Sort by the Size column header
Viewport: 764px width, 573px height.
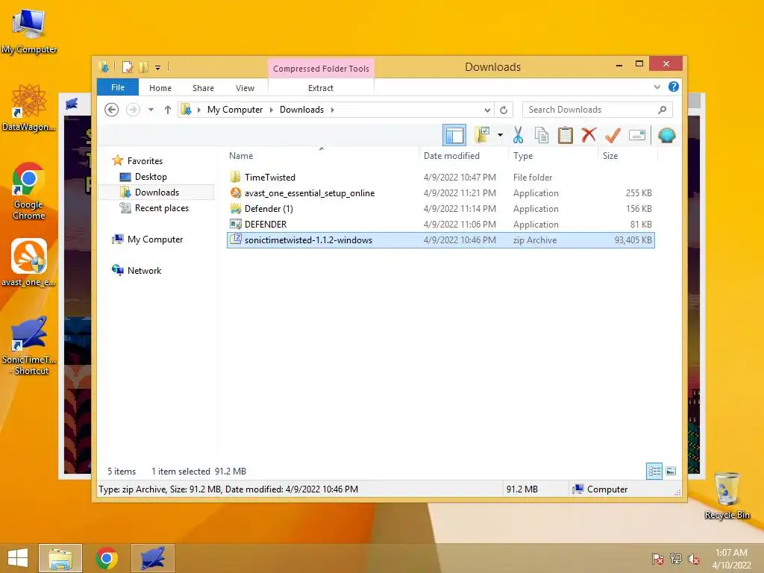click(x=610, y=156)
